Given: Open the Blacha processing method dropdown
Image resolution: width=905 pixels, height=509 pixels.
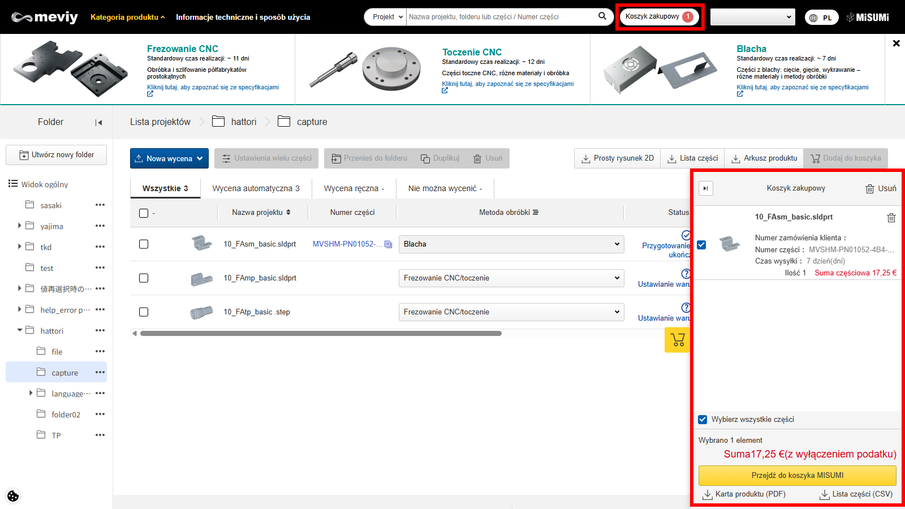Looking at the screenshot, I should 511,244.
